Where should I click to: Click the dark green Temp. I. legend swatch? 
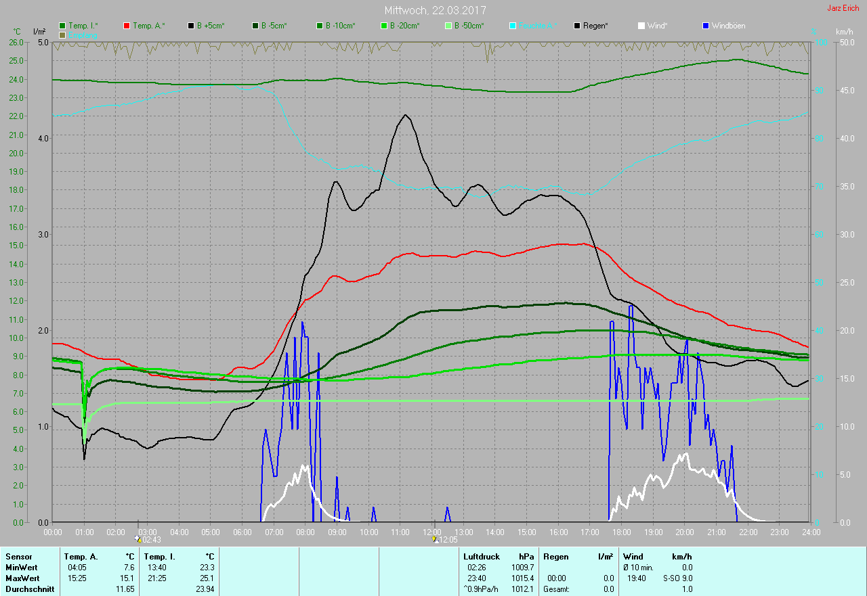[x=62, y=26]
